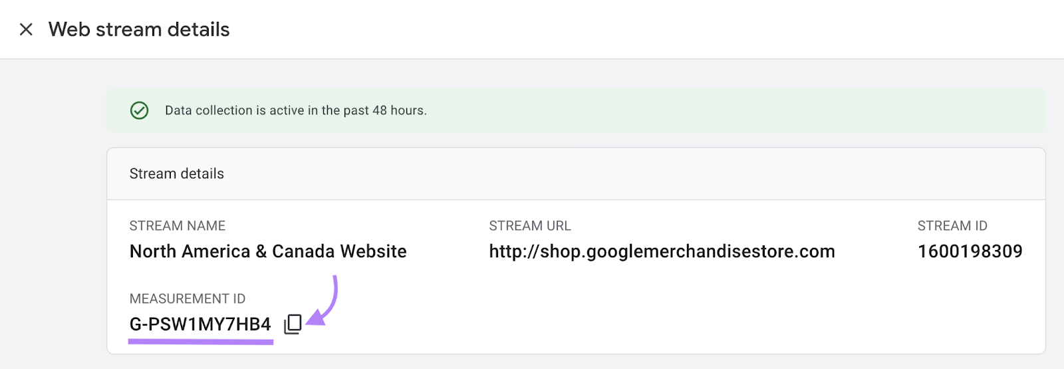This screenshot has height=369, width=1064.
Task: Open the shop.googlemerchandisestore.com URL
Action: click(662, 251)
